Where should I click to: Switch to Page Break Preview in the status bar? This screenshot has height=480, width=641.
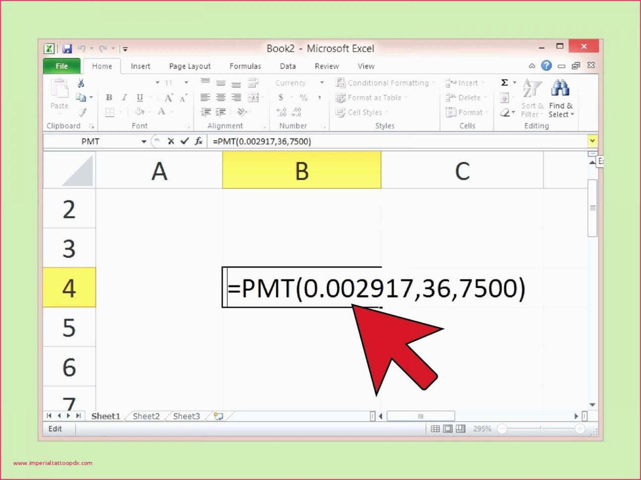tap(461, 429)
